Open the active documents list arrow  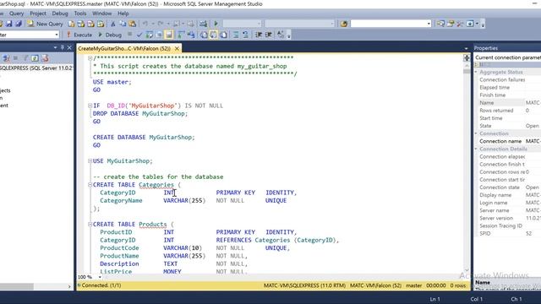pos(466,49)
